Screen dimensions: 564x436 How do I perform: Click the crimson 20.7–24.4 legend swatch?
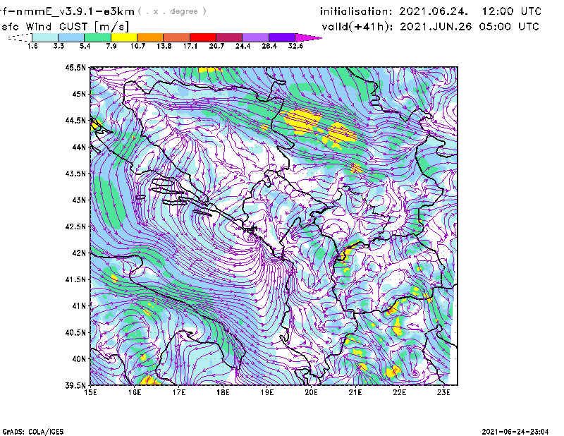tap(229, 37)
